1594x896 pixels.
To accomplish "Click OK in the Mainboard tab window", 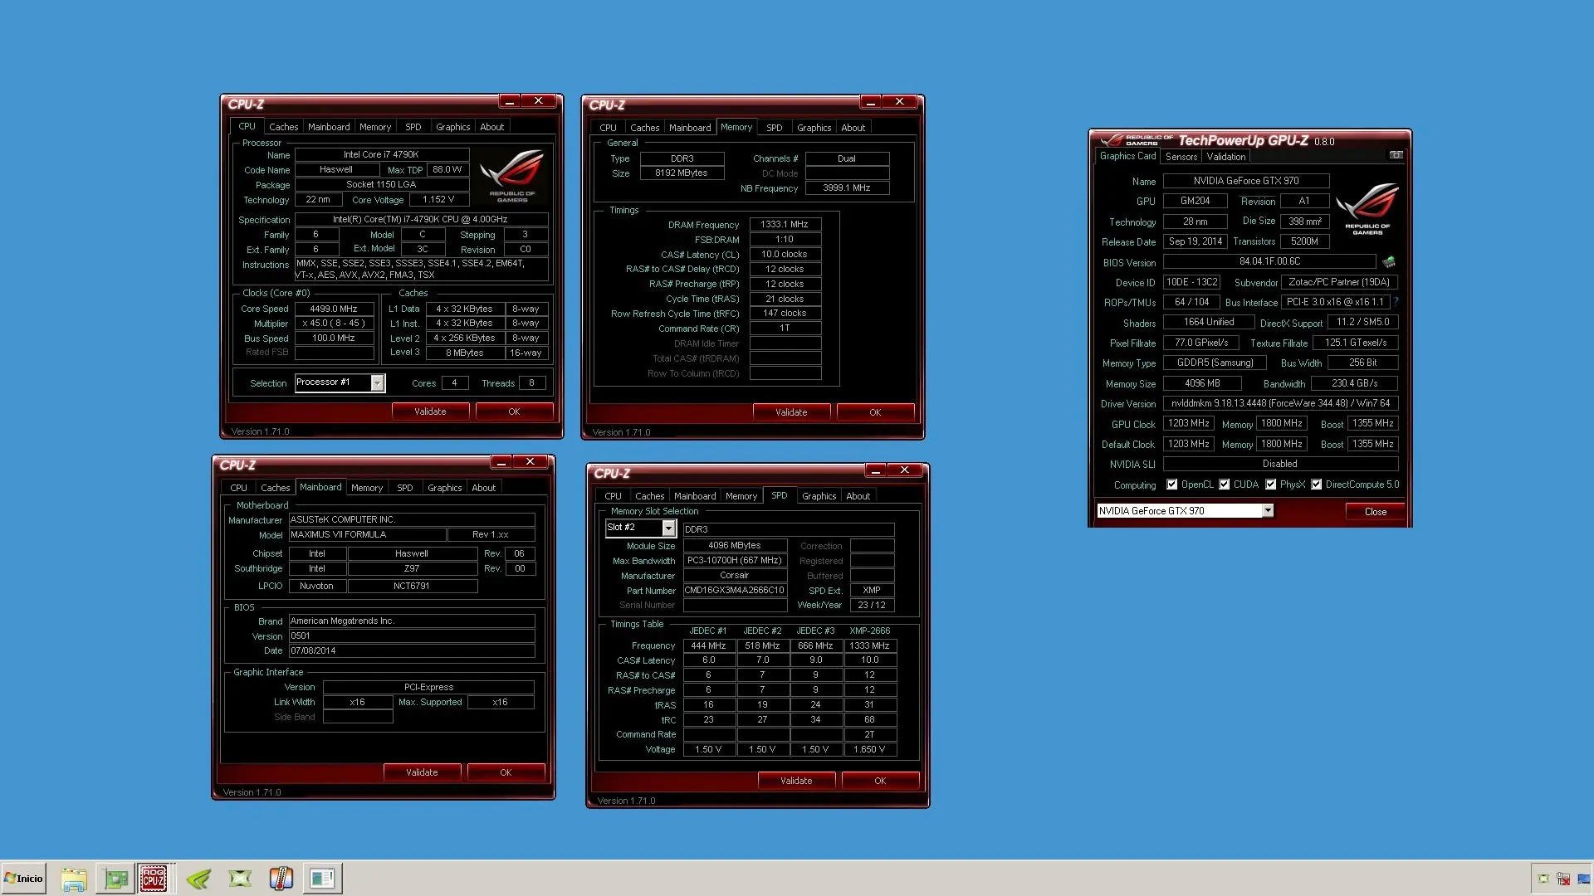I will click(506, 772).
